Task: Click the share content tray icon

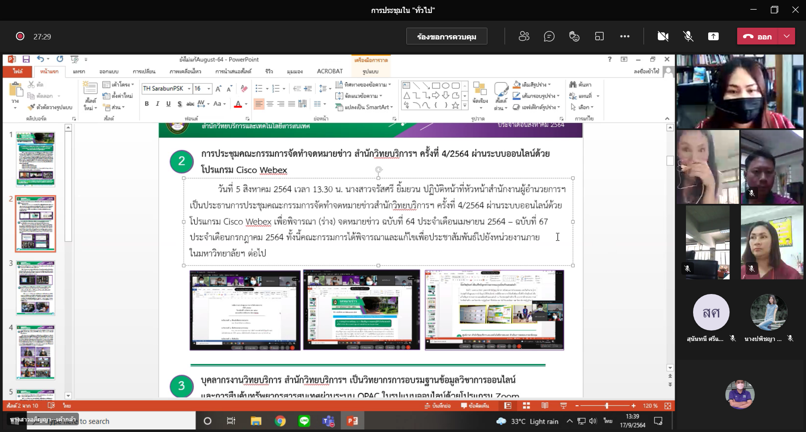Action: click(x=713, y=36)
